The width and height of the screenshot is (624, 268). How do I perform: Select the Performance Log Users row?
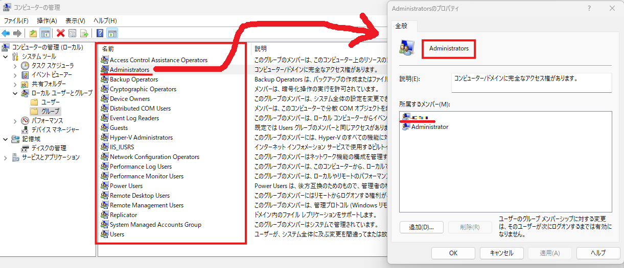(x=141, y=166)
